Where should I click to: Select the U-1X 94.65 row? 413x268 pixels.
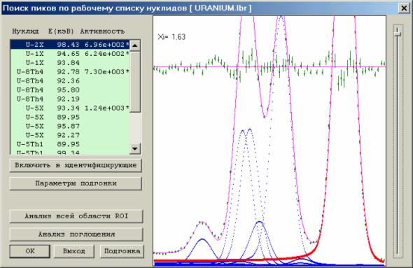coord(70,54)
